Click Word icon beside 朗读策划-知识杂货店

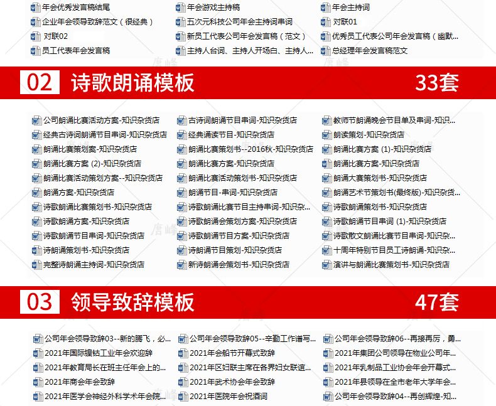[327, 136]
